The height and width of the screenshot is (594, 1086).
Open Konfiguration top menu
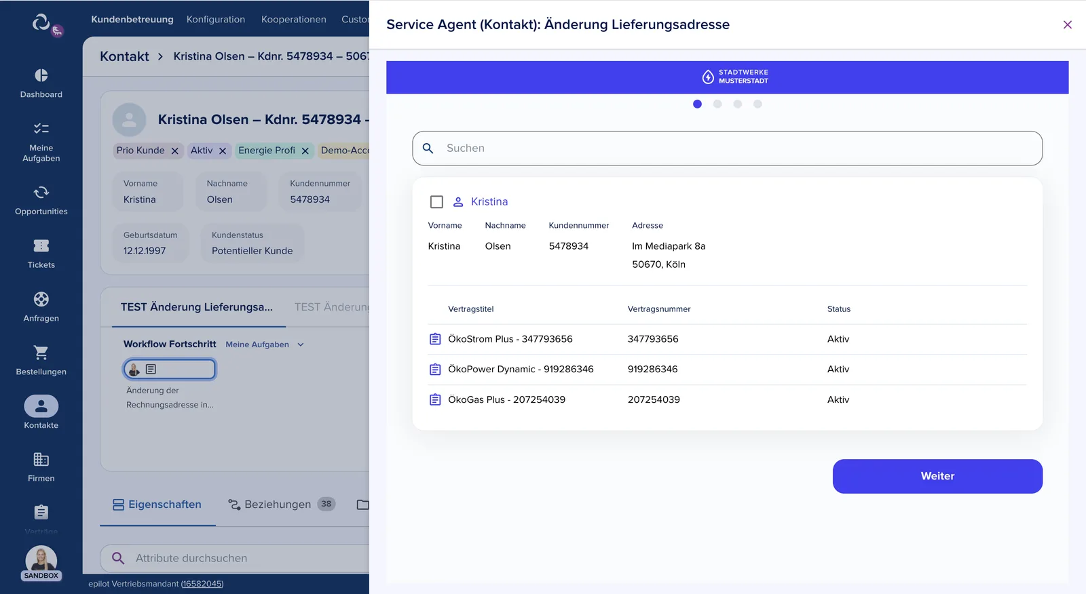point(216,20)
